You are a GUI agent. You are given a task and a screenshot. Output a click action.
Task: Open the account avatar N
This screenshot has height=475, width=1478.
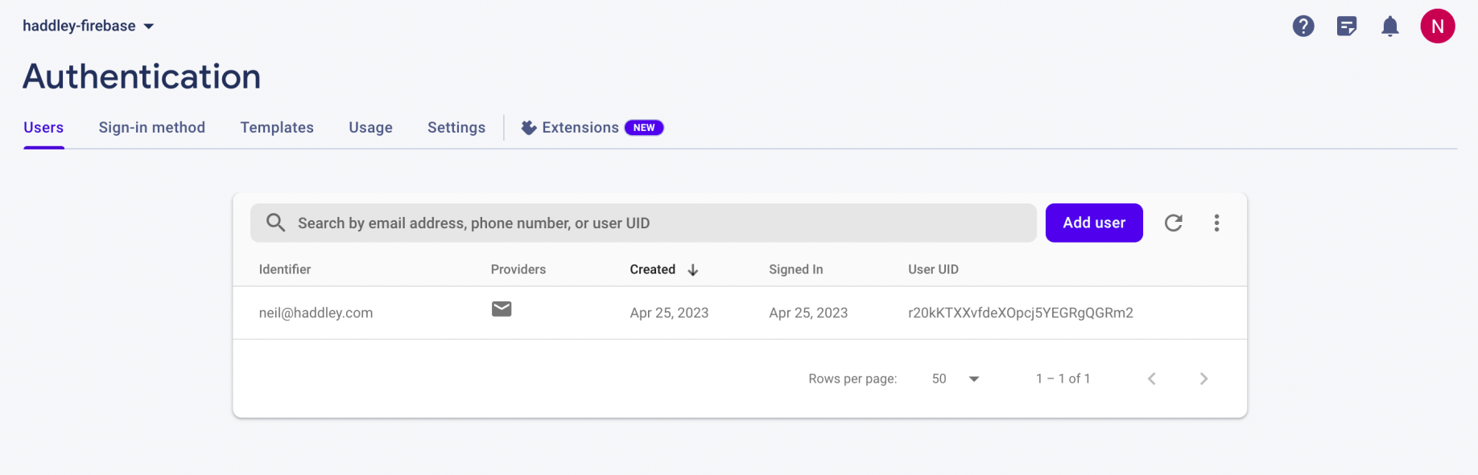[x=1437, y=27]
